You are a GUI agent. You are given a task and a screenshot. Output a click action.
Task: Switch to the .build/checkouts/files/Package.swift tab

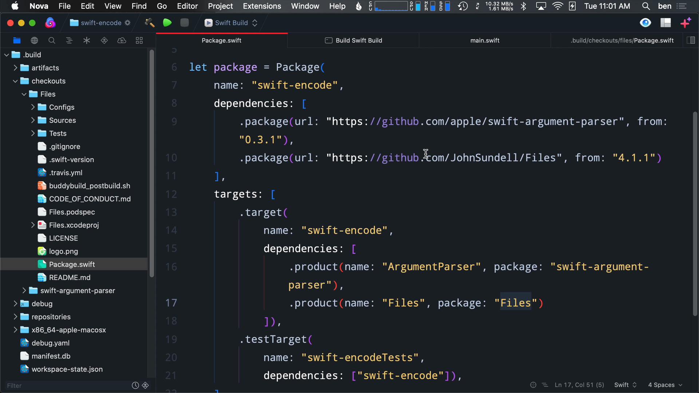click(x=622, y=40)
